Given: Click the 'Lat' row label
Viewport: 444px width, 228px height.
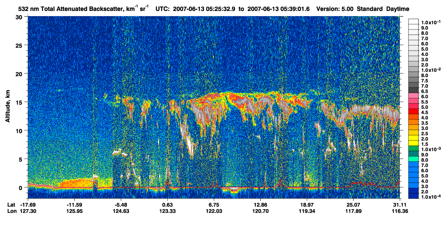Looking at the screenshot, I should point(11,205).
